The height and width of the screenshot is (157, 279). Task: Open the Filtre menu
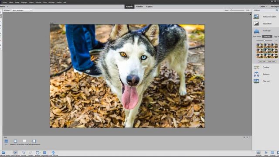point(45,2)
